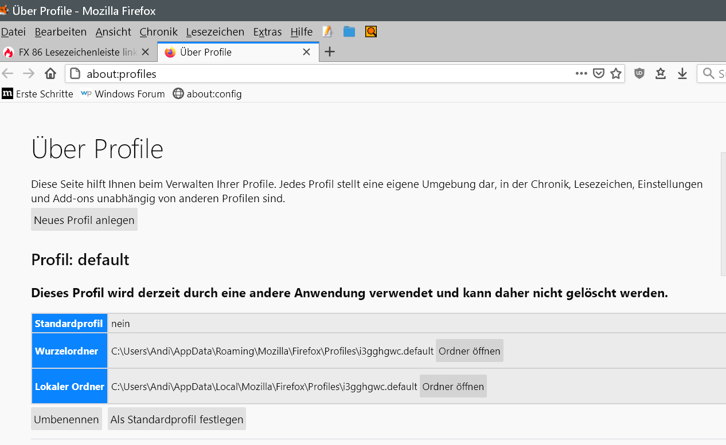Image resolution: width=726 pixels, height=445 pixels.
Task: Open the Extras menu
Action: point(267,32)
